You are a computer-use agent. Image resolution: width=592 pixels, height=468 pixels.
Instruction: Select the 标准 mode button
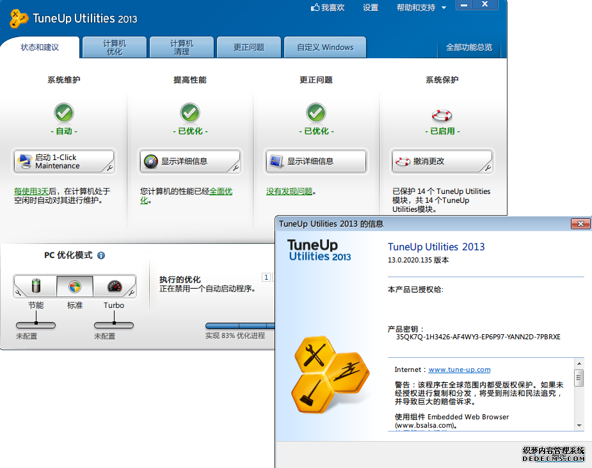[75, 286]
